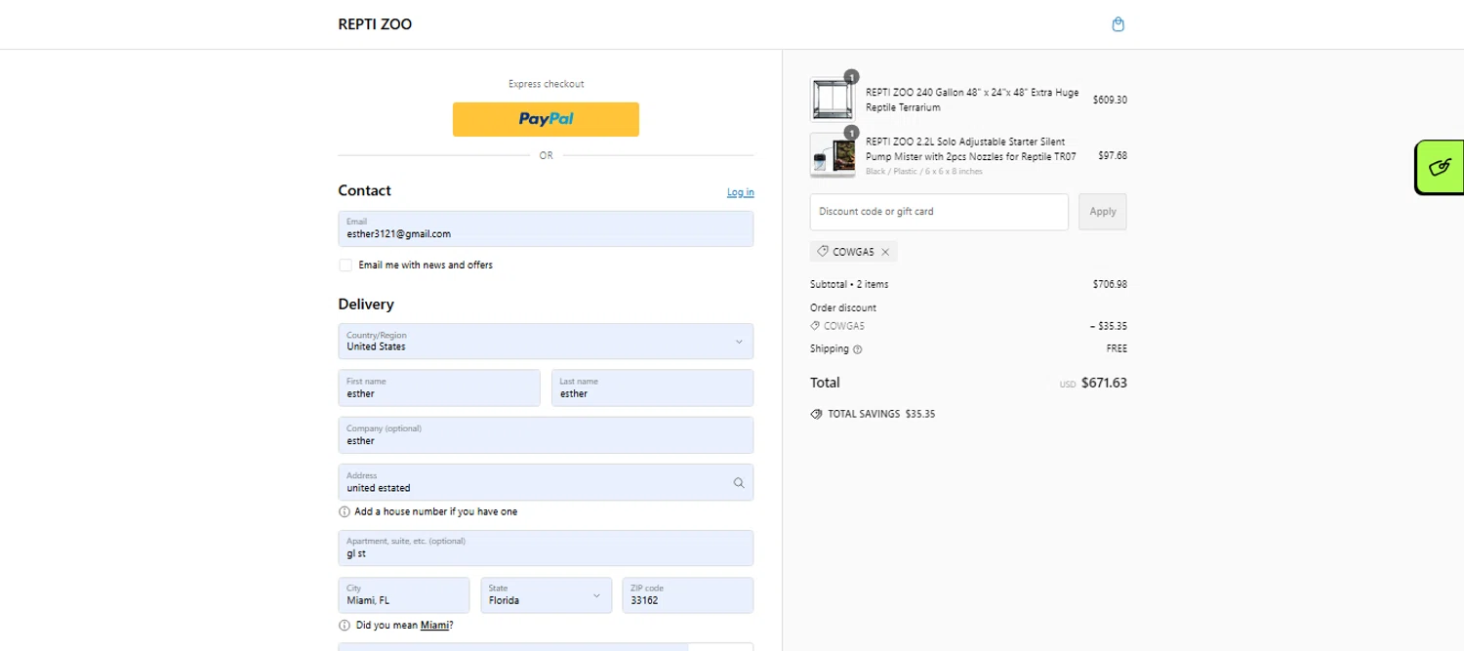Click the Total Savings tag icon

[x=816, y=414]
